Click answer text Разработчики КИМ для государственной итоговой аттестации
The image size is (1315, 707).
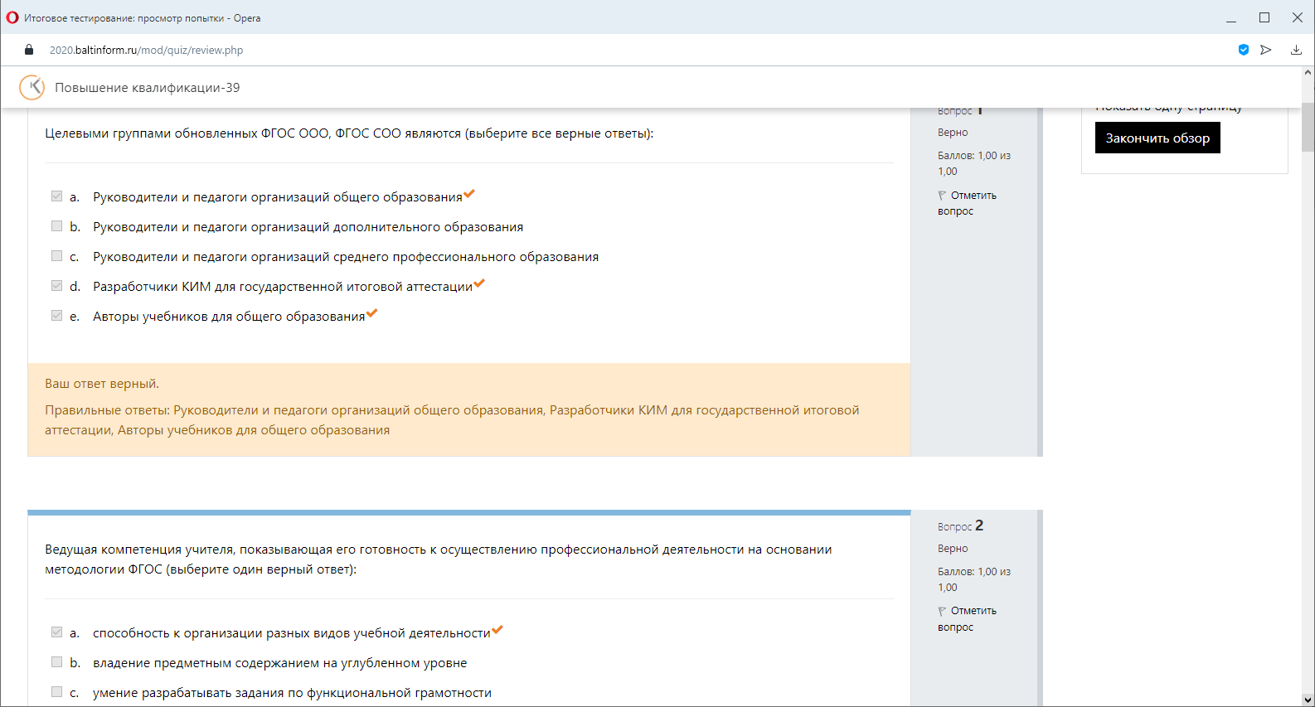(x=283, y=287)
